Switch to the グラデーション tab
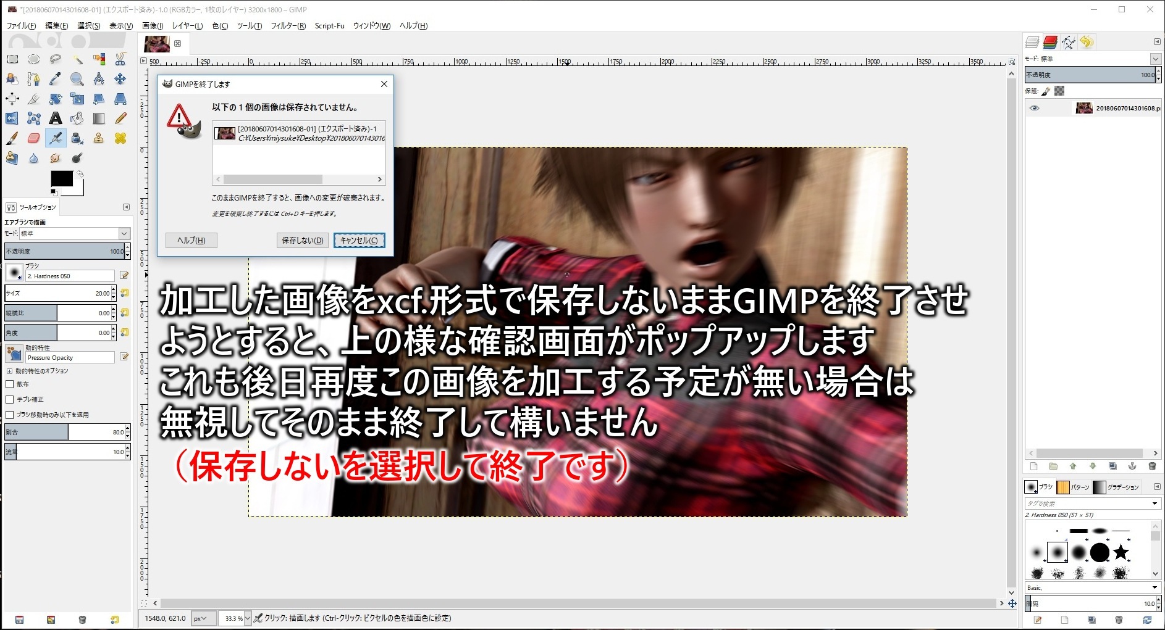Screen dimensions: 1165x630 click(x=1116, y=487)
